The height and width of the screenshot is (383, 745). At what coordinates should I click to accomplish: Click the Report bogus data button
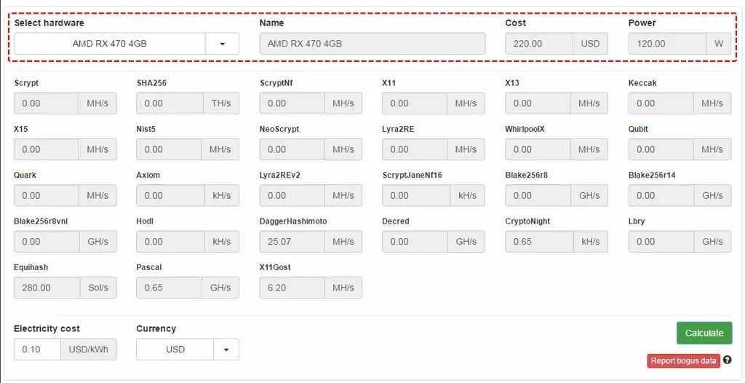(683, 360)
